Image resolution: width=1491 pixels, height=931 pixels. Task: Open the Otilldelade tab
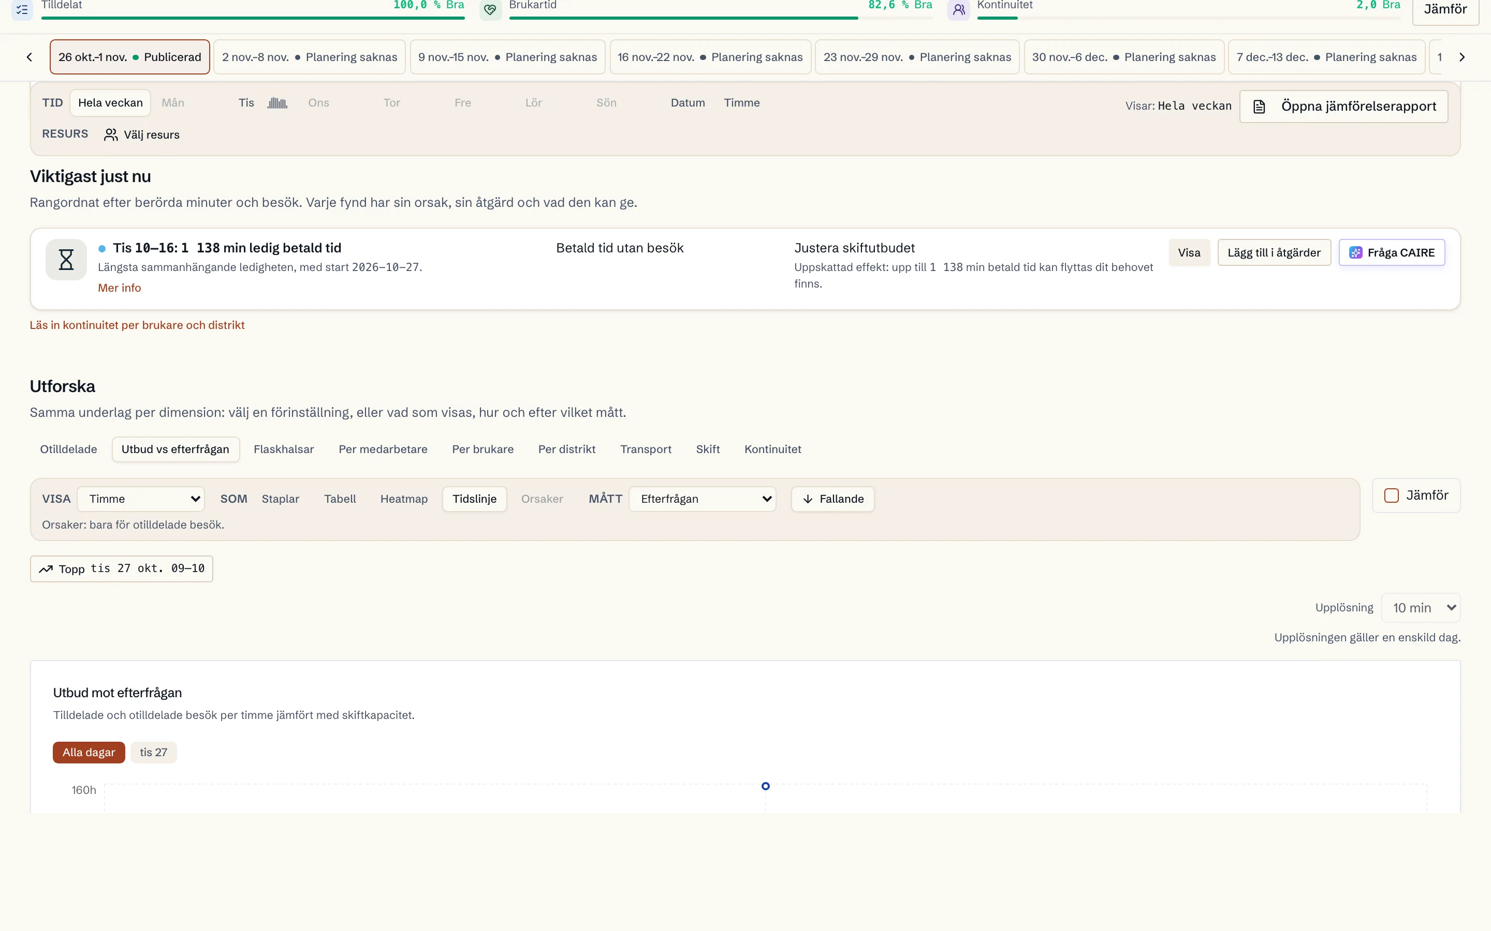[68, 449]
